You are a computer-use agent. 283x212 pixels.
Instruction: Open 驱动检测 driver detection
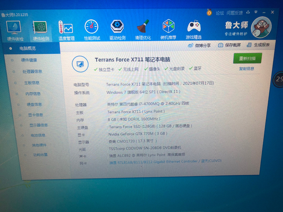tap(117, 30)
